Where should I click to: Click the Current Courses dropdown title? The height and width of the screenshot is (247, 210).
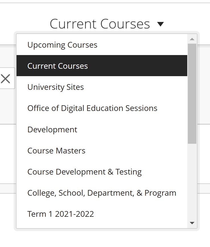coord(100,24)
